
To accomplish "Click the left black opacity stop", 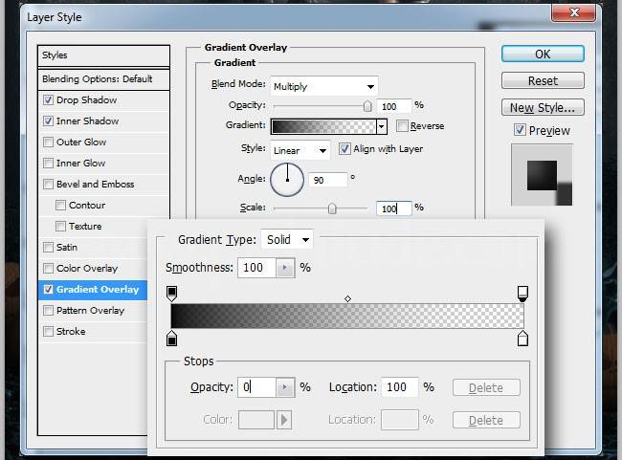I will (172, 293).
